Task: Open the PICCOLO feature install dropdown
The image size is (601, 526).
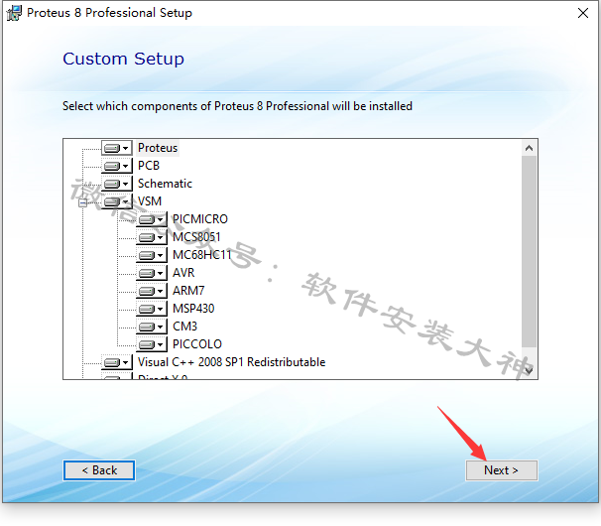Action: click(152, 344)
